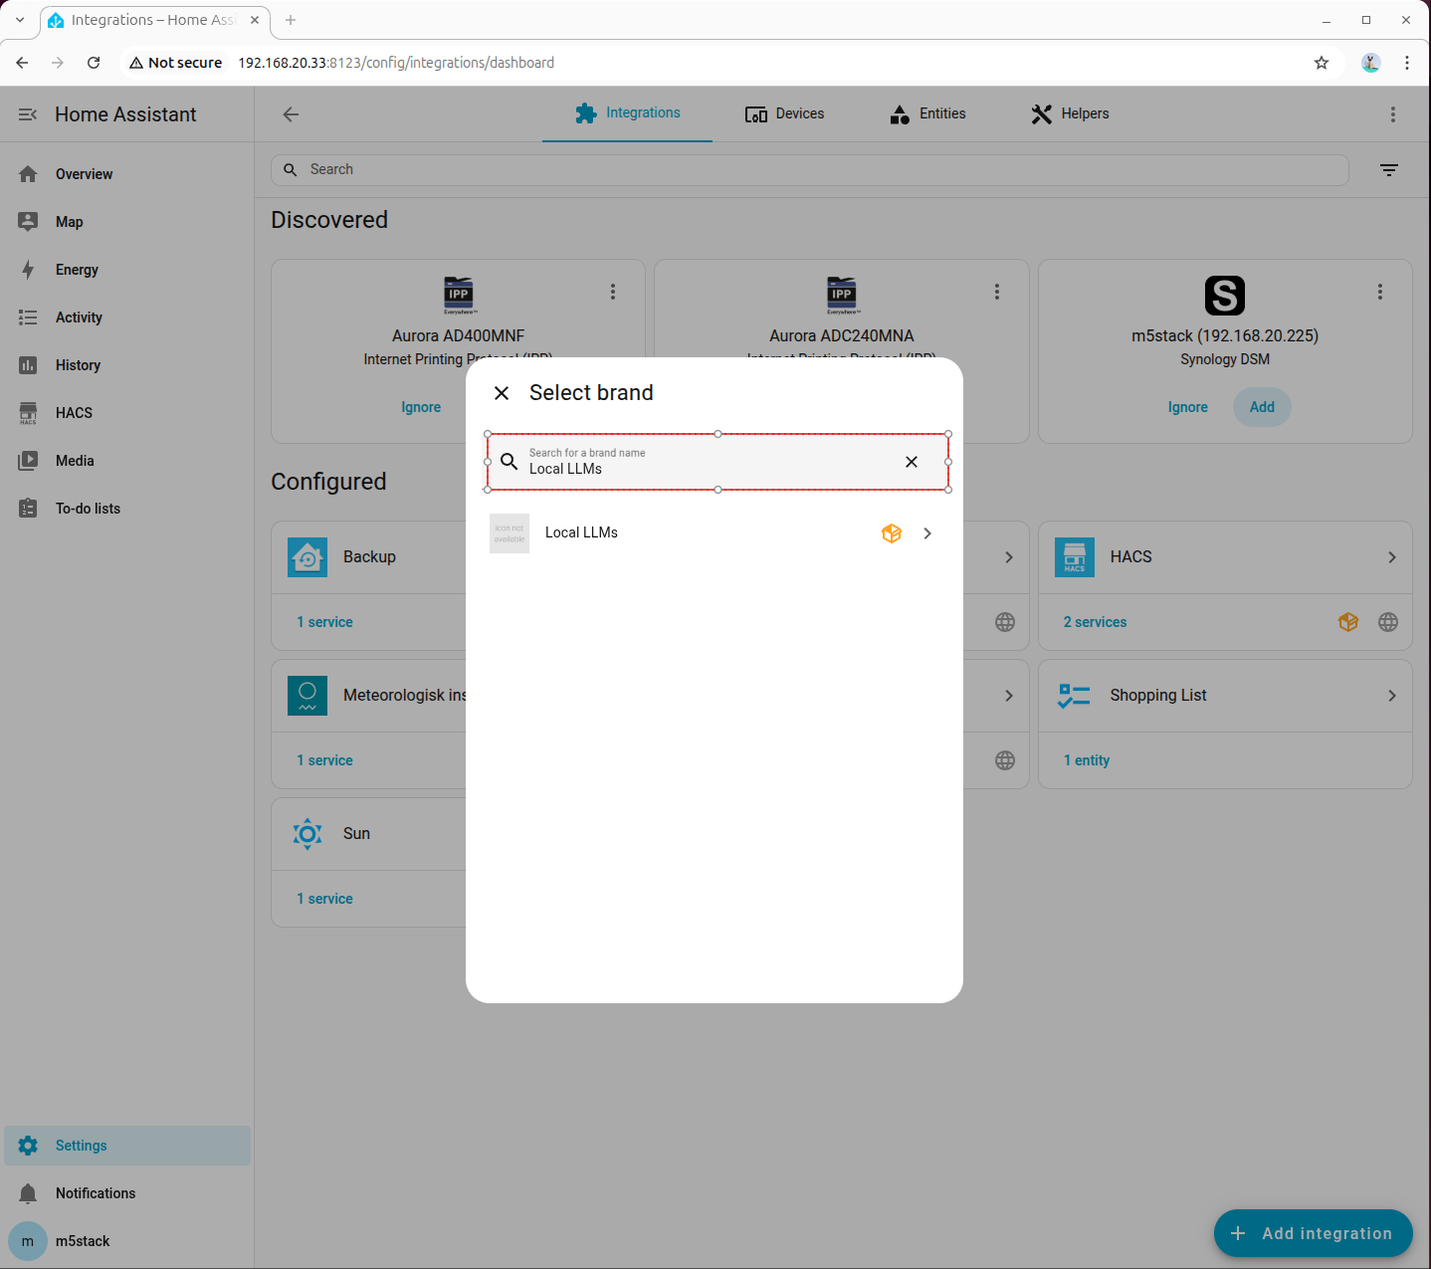Switch to the Entities tab
1431x1269 pixels.
(927, 113)
